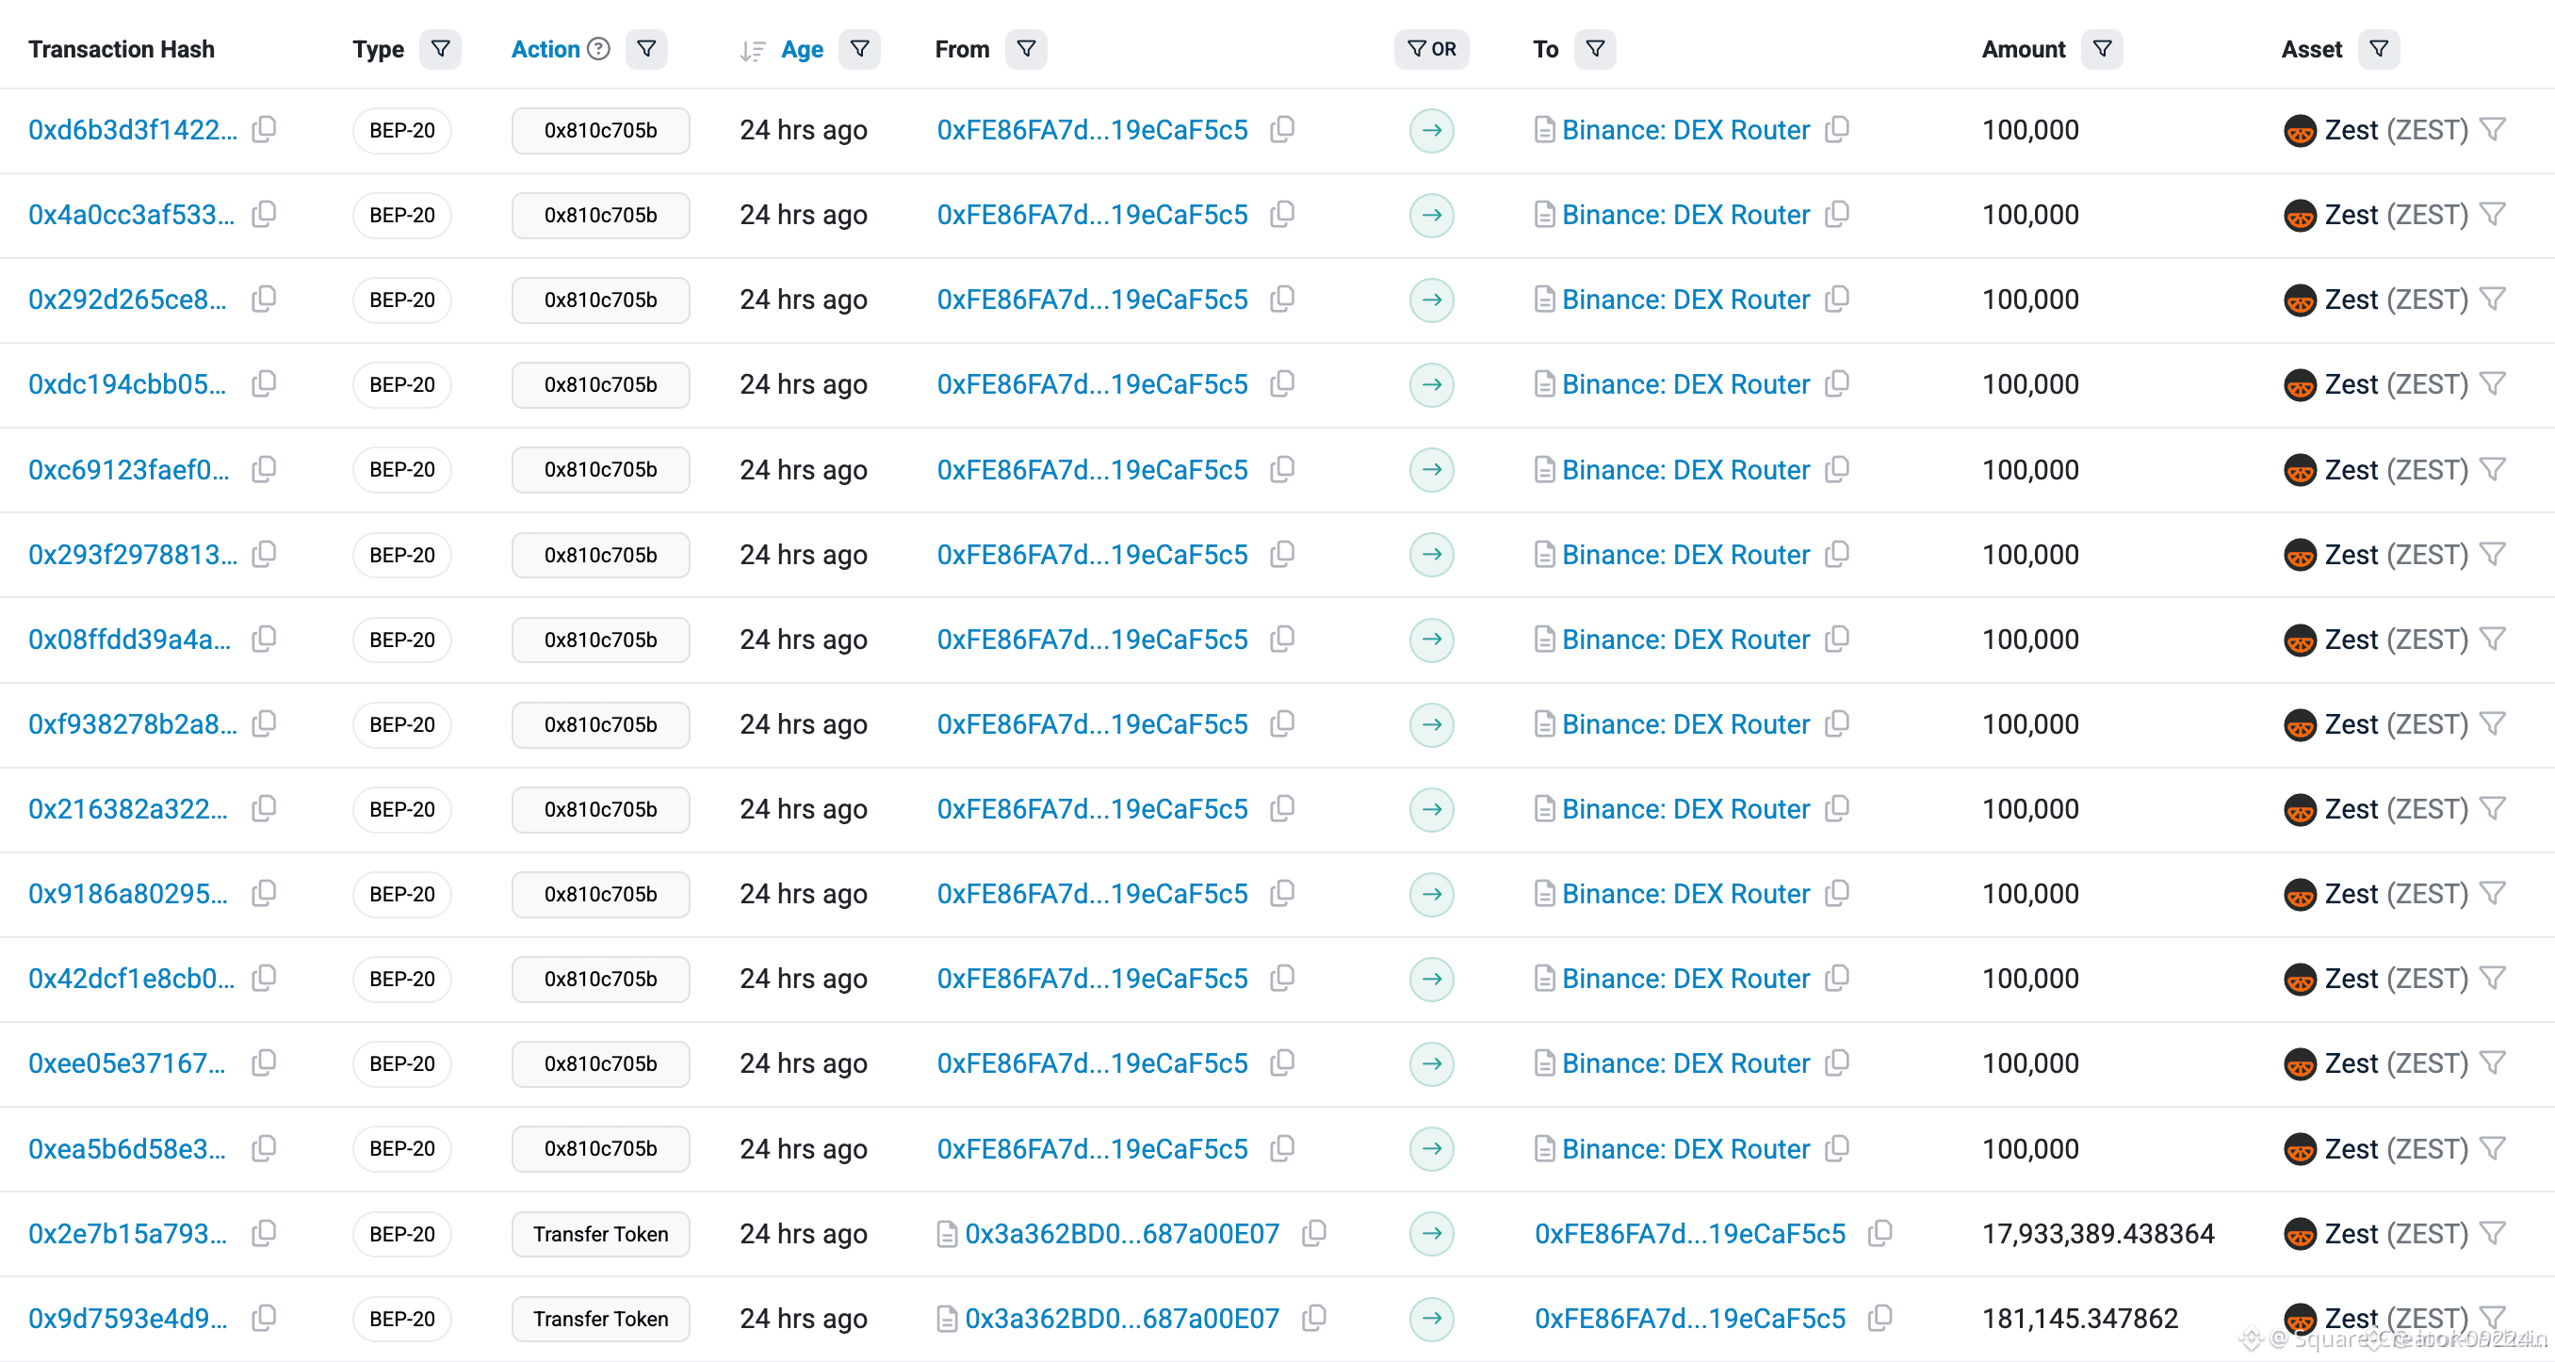Copy transaction hash 0x4a0cc3af533...

(x=264, y=214)
